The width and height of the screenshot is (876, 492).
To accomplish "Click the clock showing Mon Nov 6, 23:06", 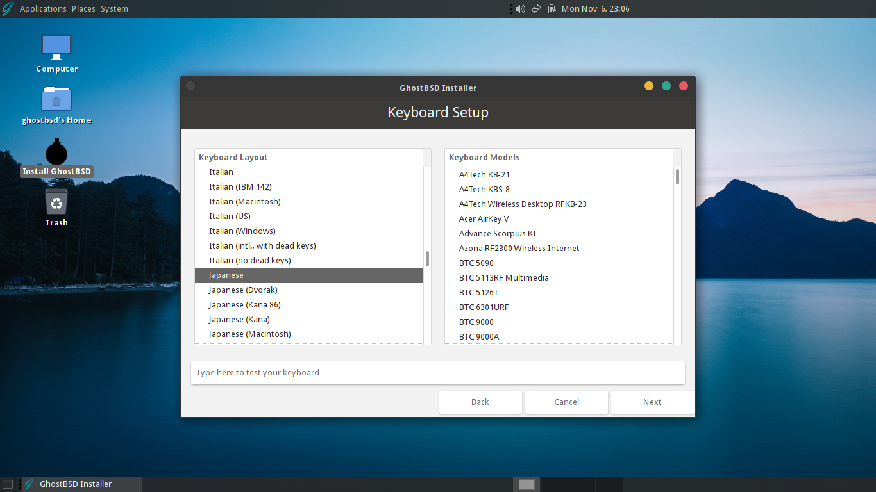I will (595, 9).
